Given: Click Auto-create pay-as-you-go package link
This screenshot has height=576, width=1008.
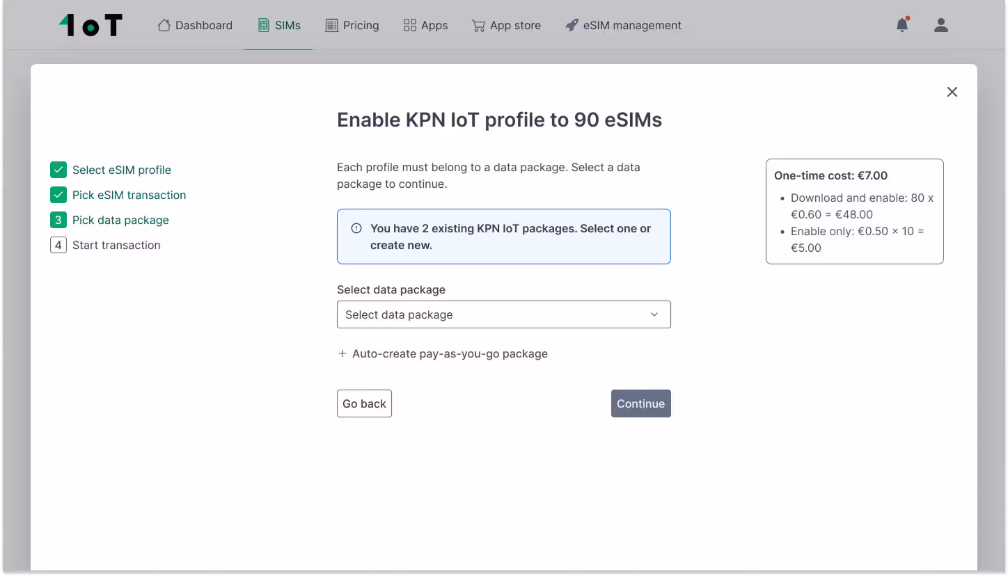Looking at the screenshot, I should (x=443, y=353).
